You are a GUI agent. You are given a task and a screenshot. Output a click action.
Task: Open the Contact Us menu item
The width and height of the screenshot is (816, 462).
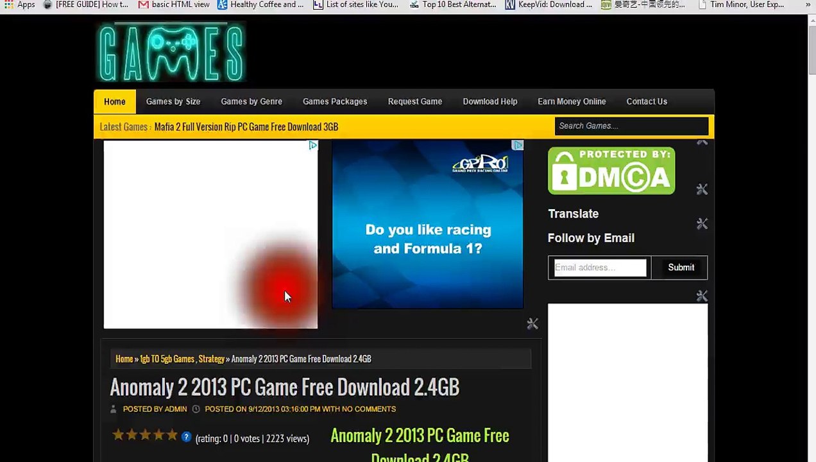[647, 101]
